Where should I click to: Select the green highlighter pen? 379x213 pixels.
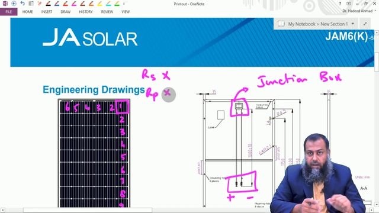117,4
